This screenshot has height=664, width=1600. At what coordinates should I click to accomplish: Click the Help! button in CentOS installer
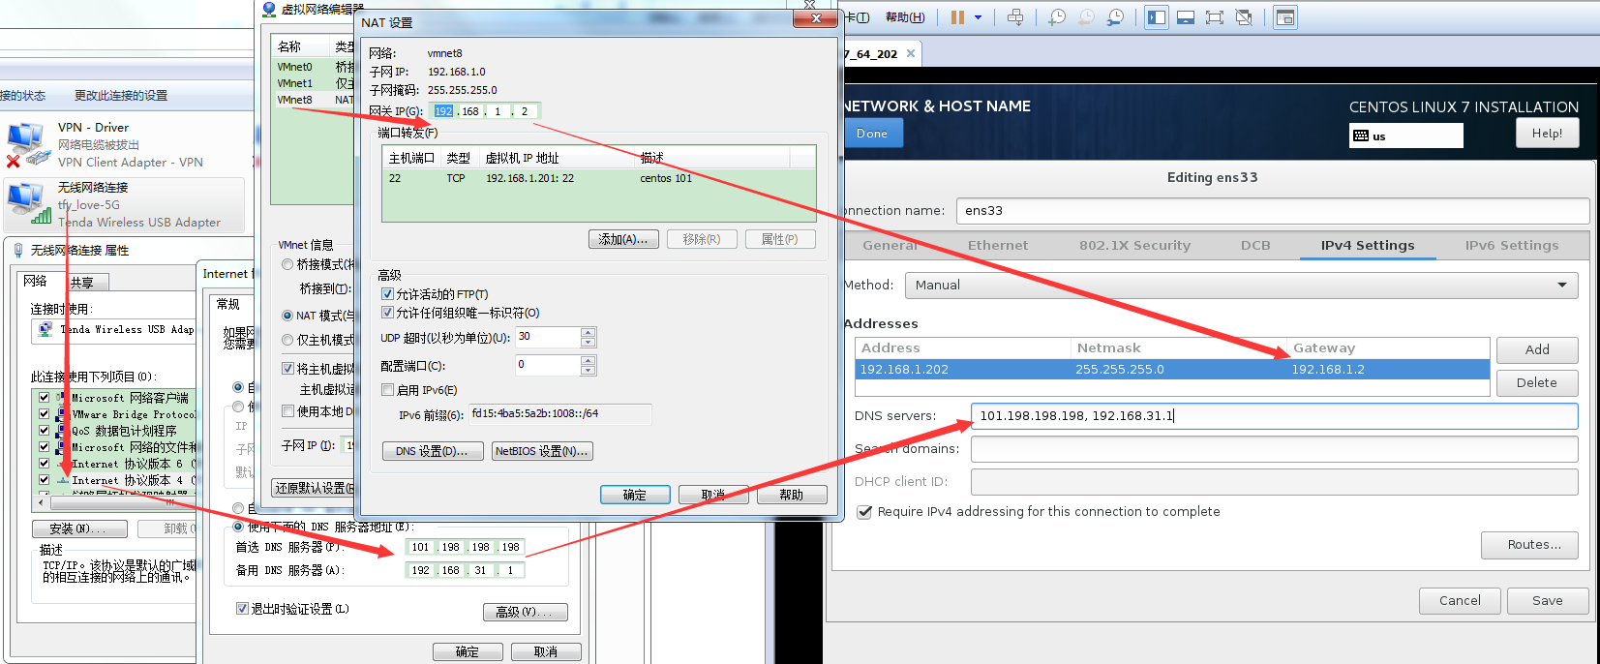click(x=1547, y=134)
